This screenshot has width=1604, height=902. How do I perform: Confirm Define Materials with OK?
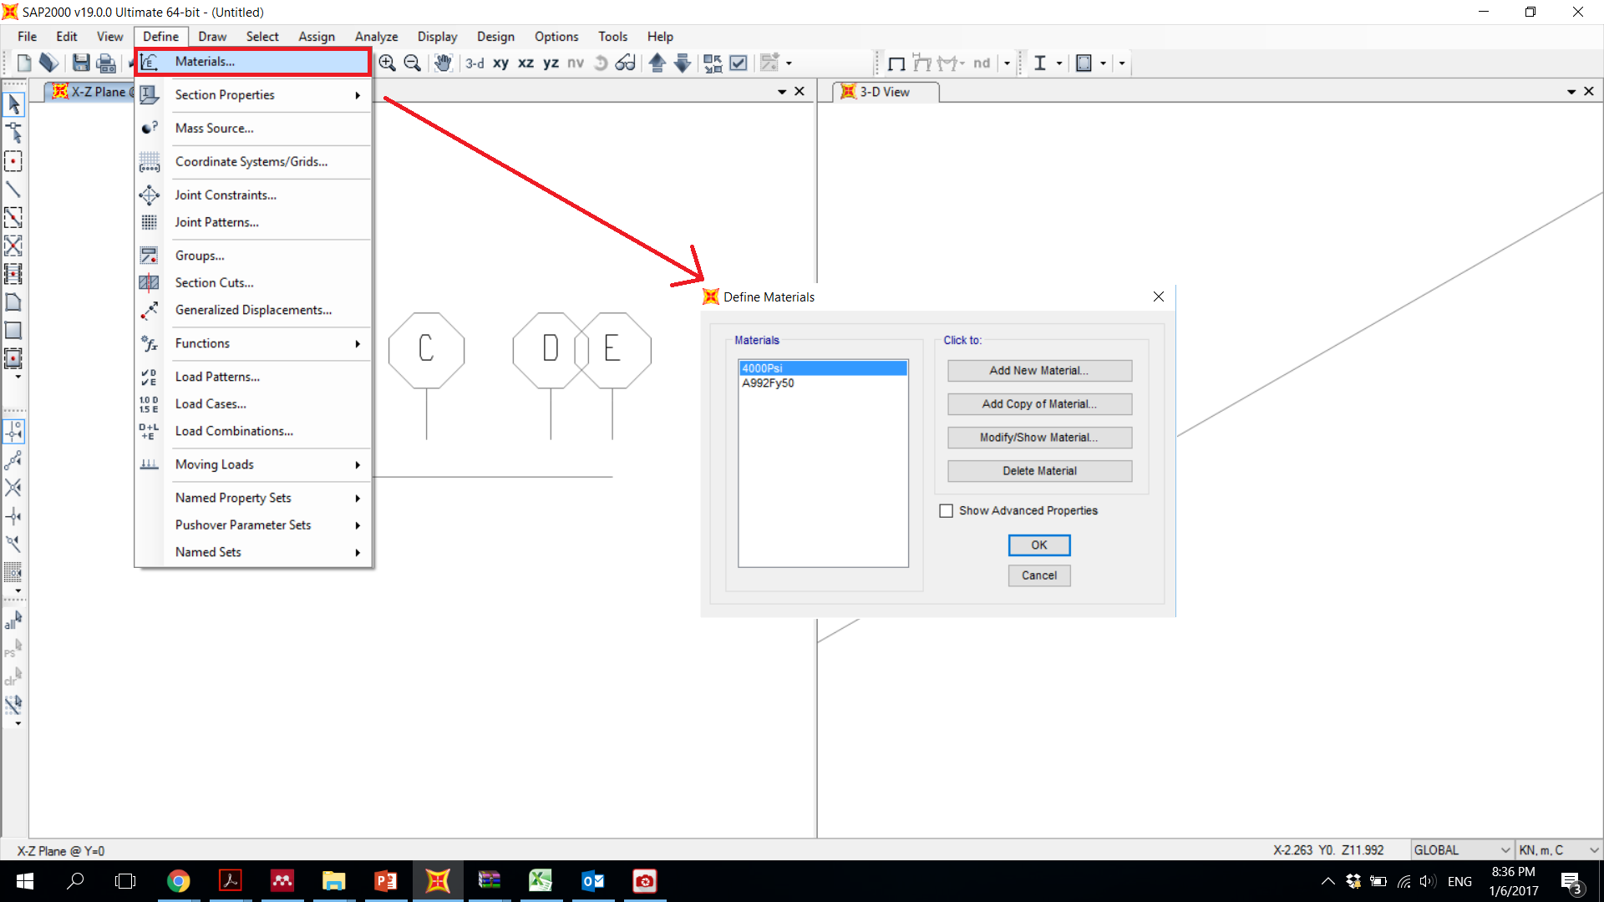(1039, 545)
